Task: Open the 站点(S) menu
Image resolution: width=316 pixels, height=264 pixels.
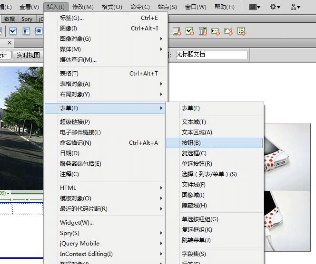Action: coord(167,7)
